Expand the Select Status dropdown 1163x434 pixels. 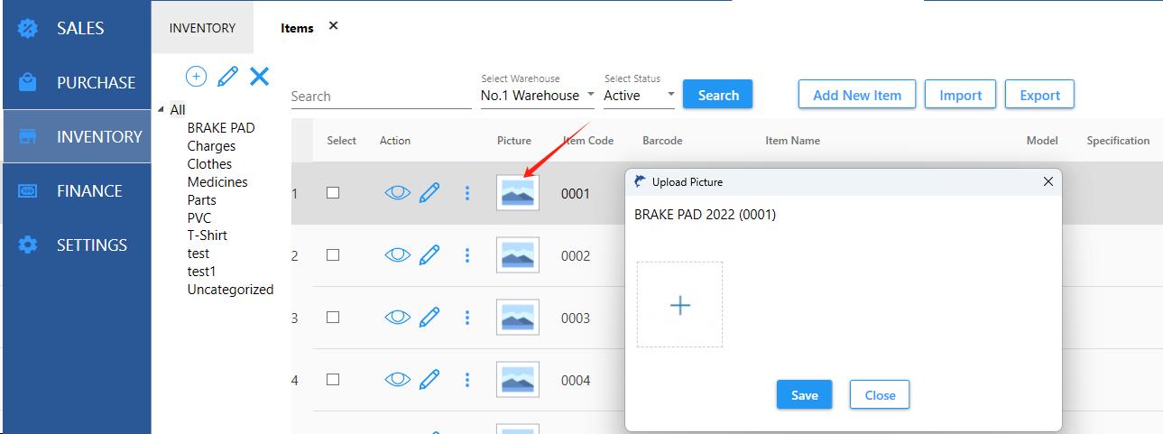pyautogui.click(x=640, y=96)
